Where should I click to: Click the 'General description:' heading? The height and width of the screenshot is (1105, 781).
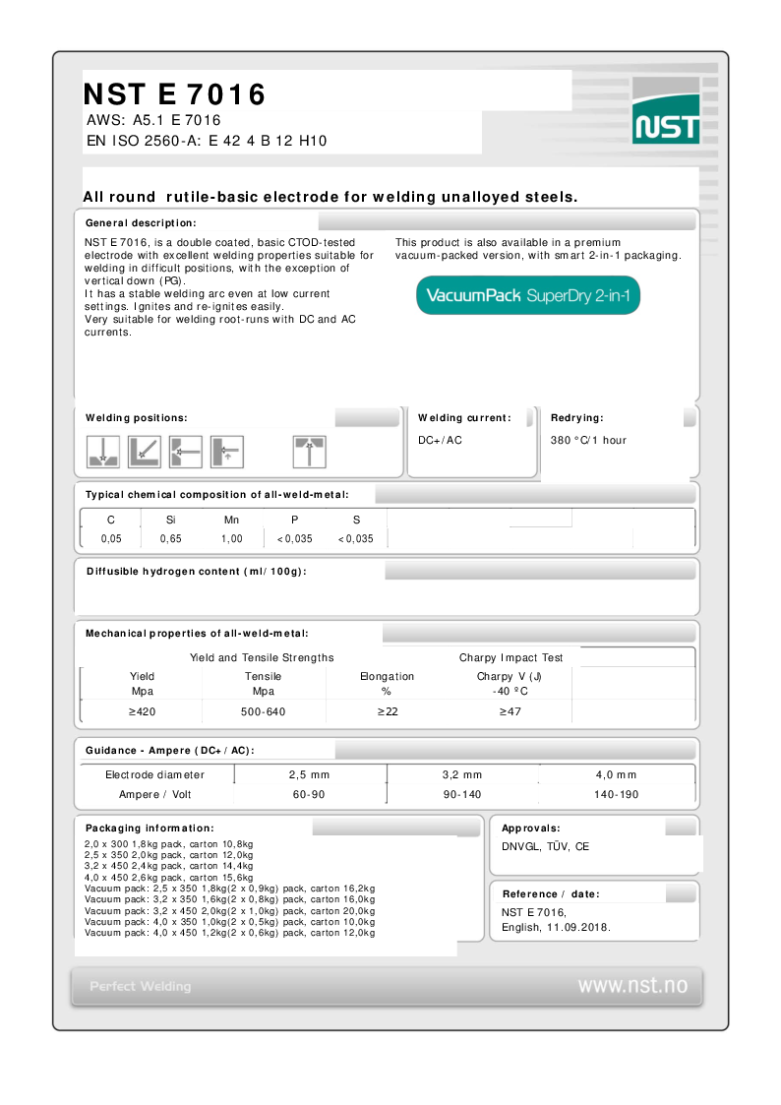pyautogui.click(x=141, y=223)
